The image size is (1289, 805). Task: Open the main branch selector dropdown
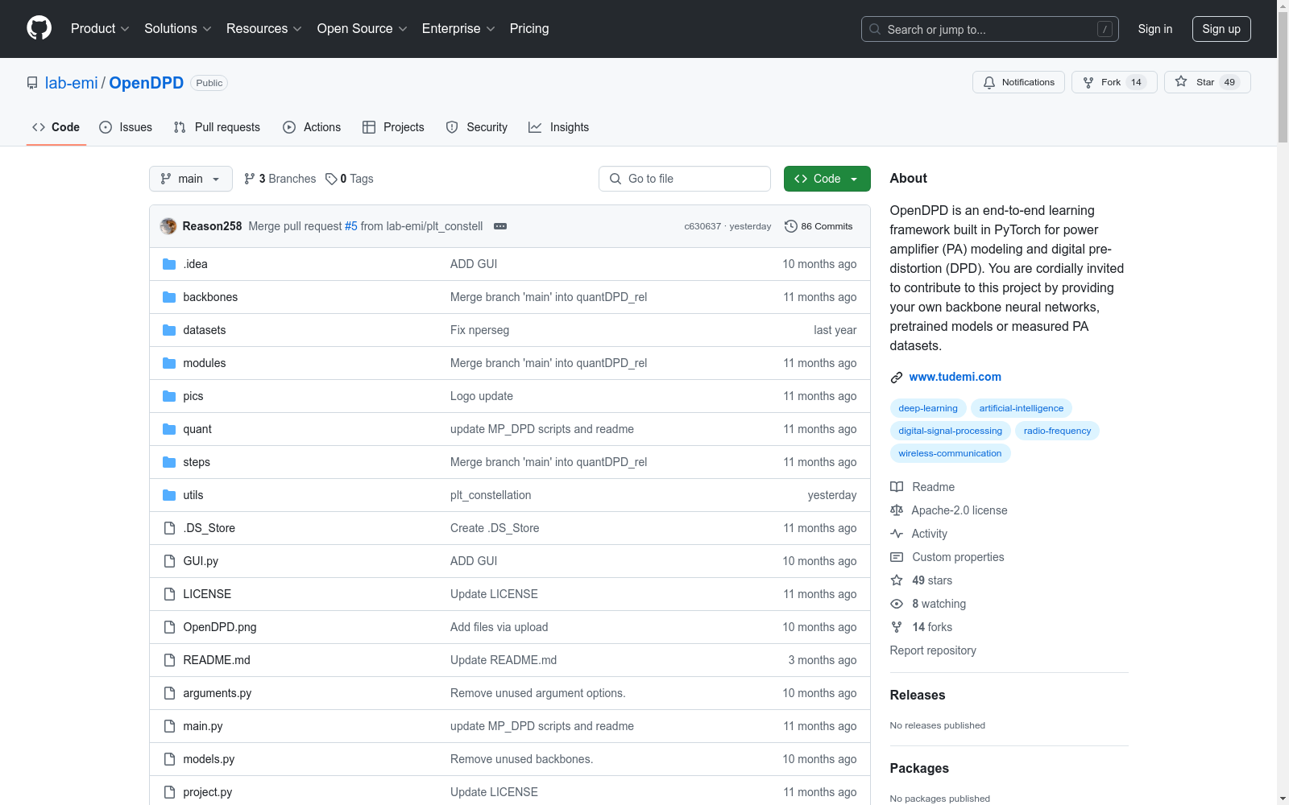[x=191, y=179]
